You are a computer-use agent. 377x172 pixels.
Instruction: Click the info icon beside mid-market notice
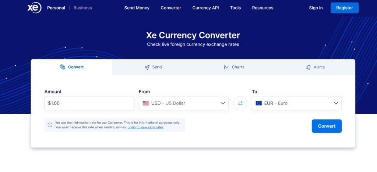click(x=50, y=125)
